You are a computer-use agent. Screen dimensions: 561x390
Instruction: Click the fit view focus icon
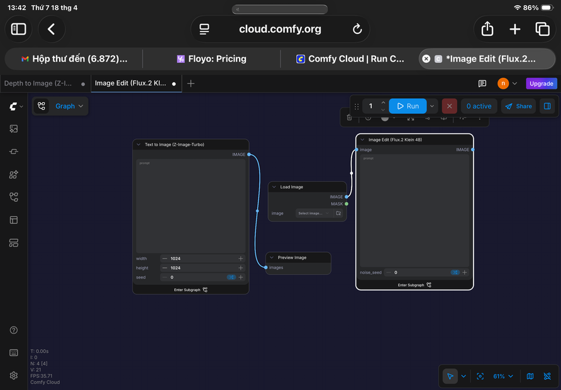480,376
